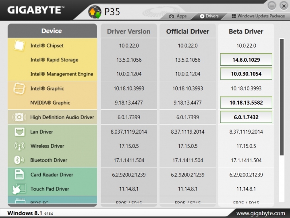290x218 pixels.
Task: Open the www.gigabyte.com link
Action: coord(261,213)
